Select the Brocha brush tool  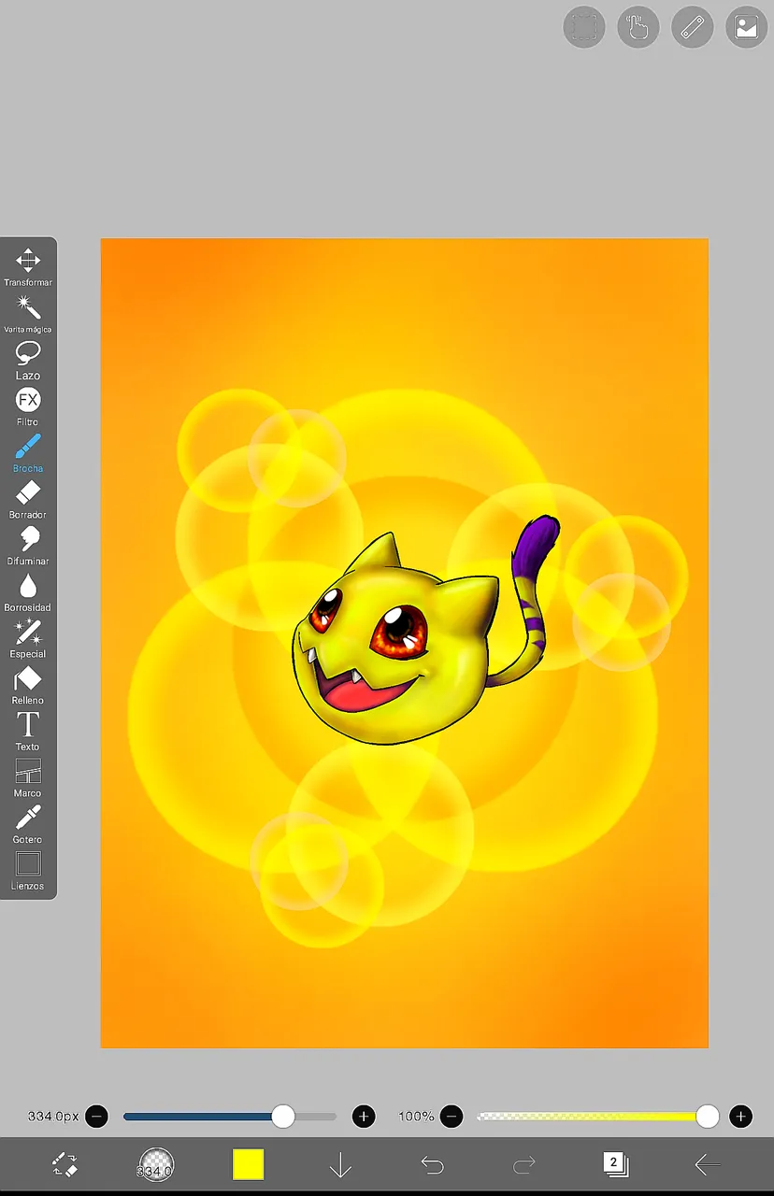click(x=28, y=452)
